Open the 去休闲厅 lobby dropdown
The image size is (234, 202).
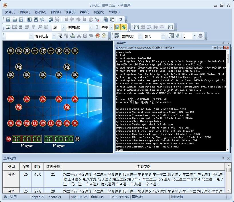click(x=140, y=36)
